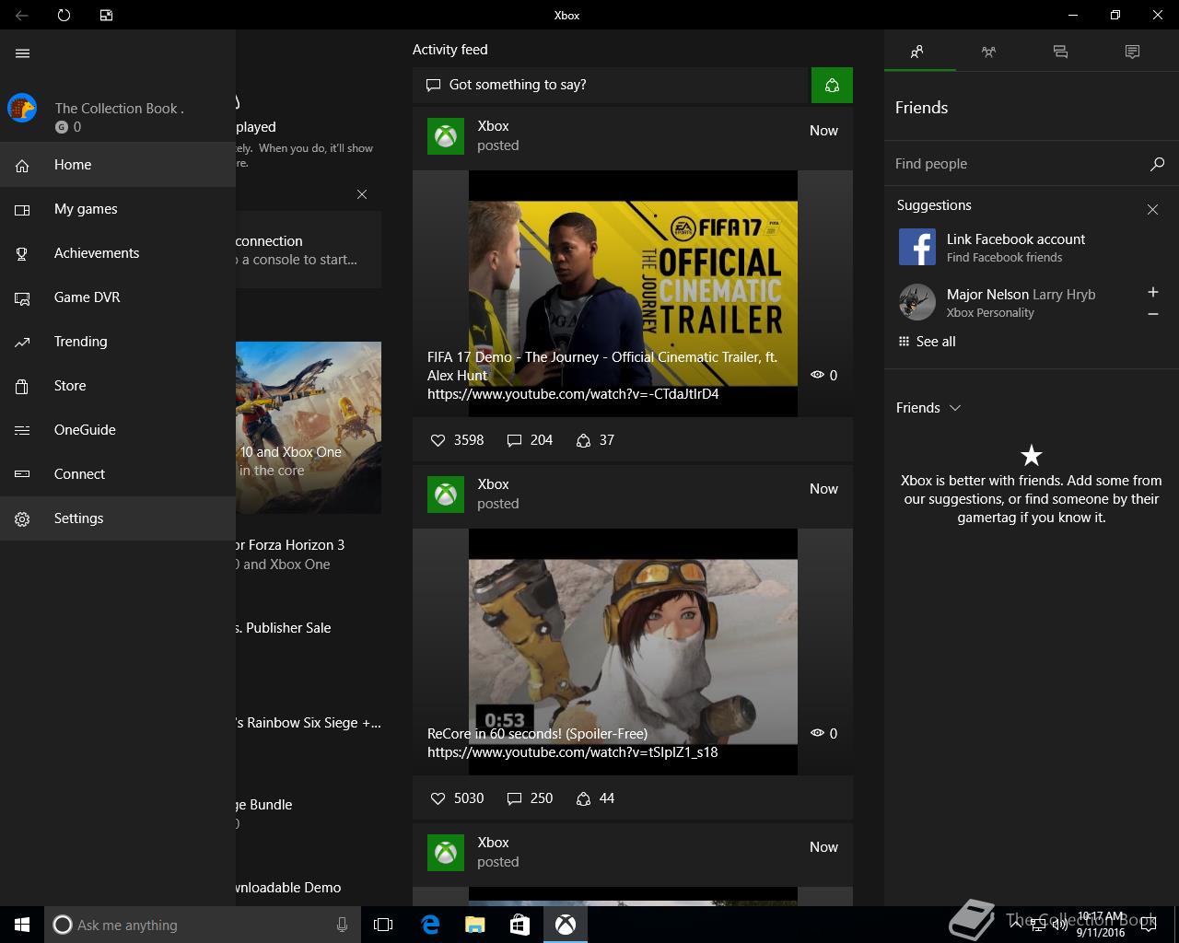Image resolution: width=1179 pixels, height=943 pixels.
Task: Close the connection notice with X
Action: tap(362, 194)
